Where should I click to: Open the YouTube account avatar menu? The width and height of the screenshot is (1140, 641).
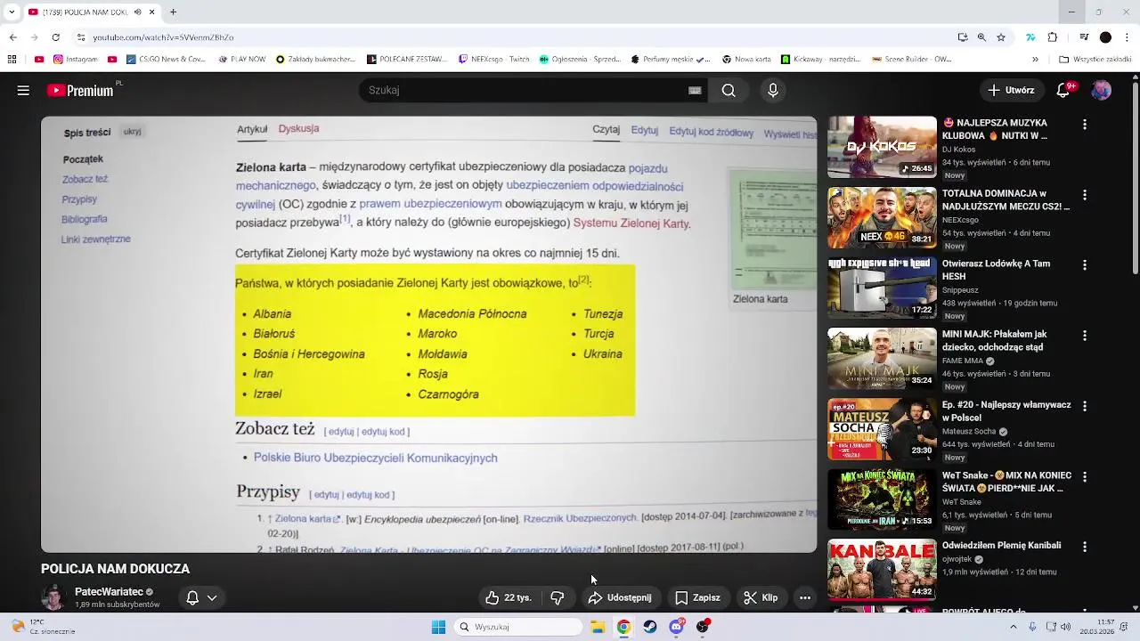pos(1102,91)
